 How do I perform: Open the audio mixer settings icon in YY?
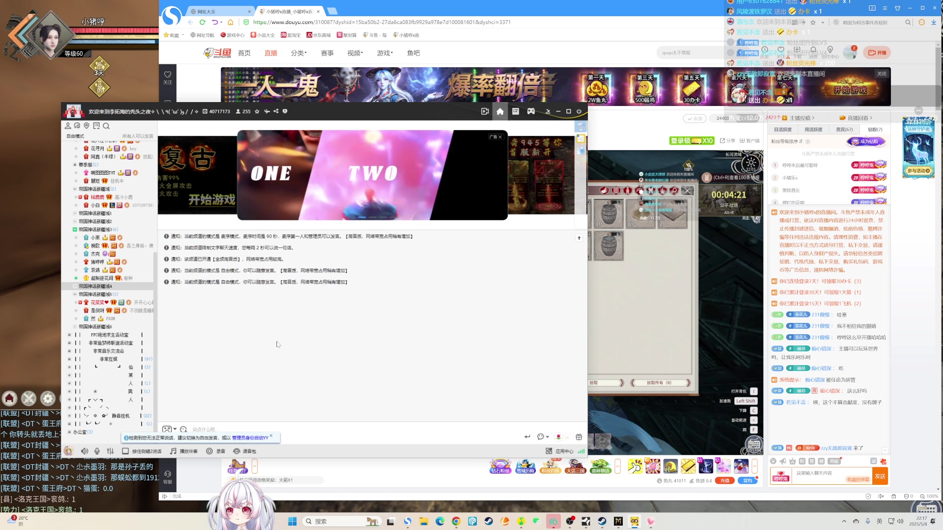click(110, 451)
